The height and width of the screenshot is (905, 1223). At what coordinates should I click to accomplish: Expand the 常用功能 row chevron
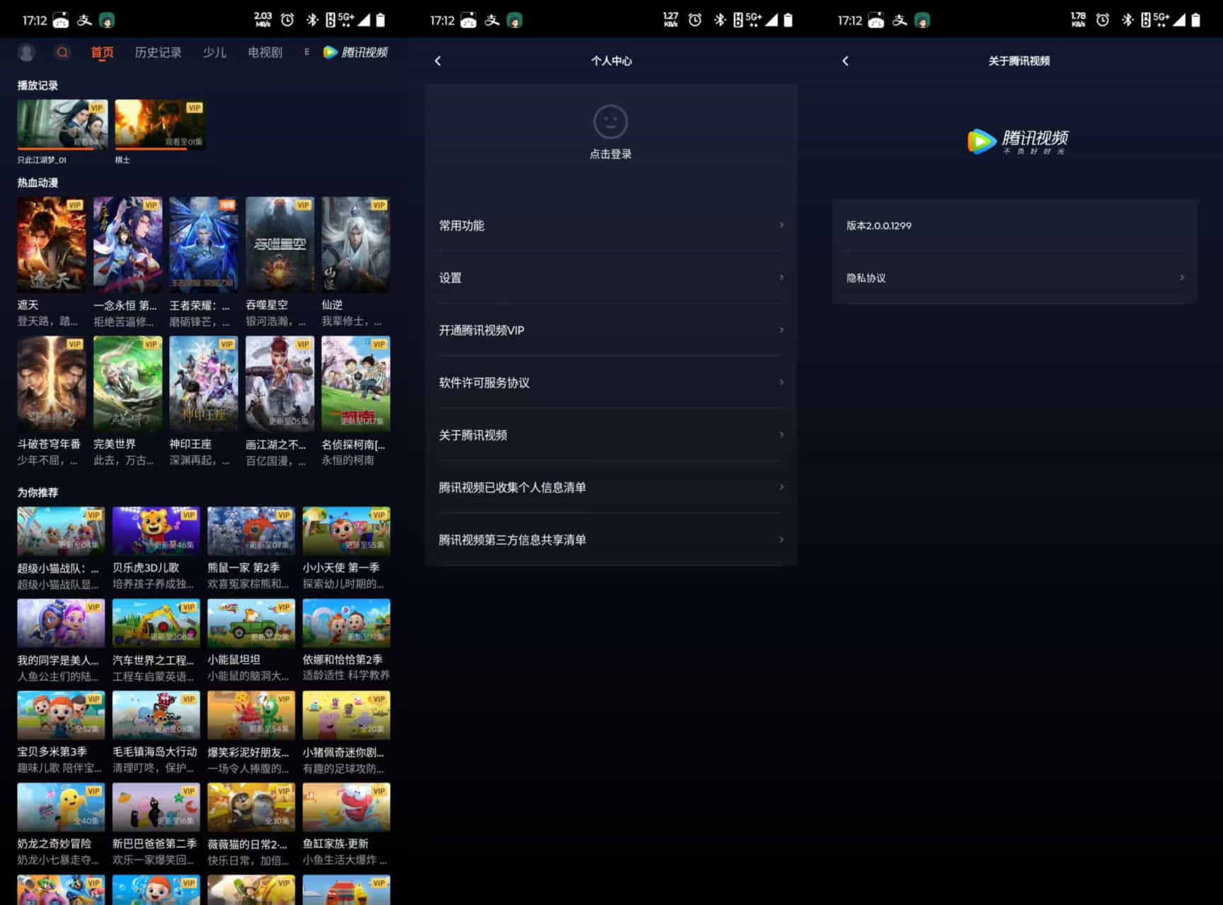[781, 226]
